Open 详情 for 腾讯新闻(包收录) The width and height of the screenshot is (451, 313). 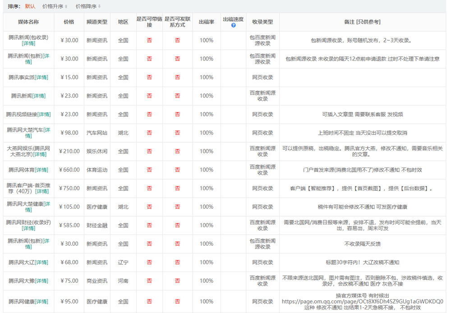click(x=28, y=43)
